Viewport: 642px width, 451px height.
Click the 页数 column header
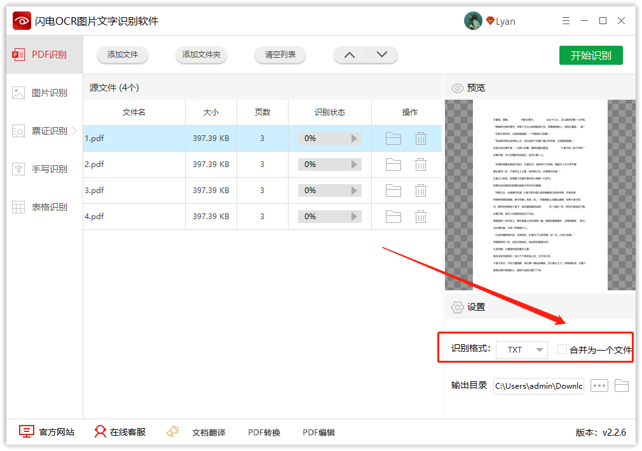(x=263, y=112)
